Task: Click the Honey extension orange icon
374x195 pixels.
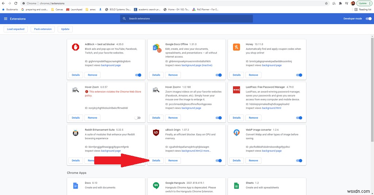Action: [x=236, y=47]
